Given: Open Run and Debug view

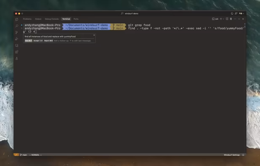Looking at the screenshot, I should (16, 39).
